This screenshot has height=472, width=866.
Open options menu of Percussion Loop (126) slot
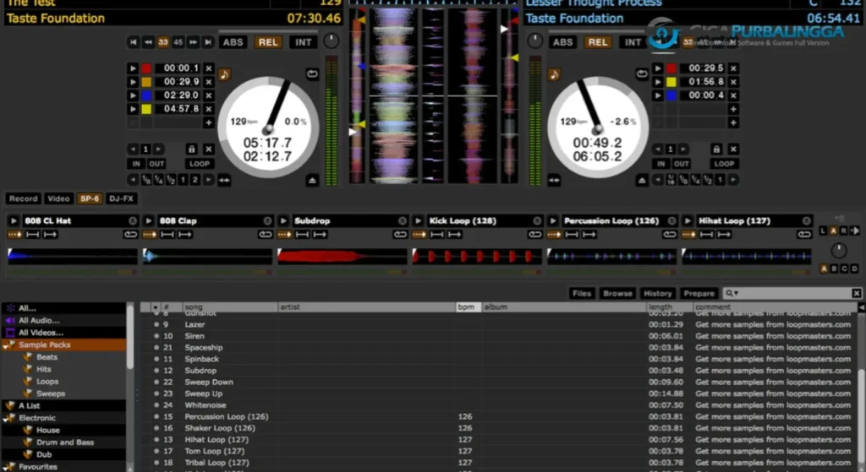coord(671,220)
